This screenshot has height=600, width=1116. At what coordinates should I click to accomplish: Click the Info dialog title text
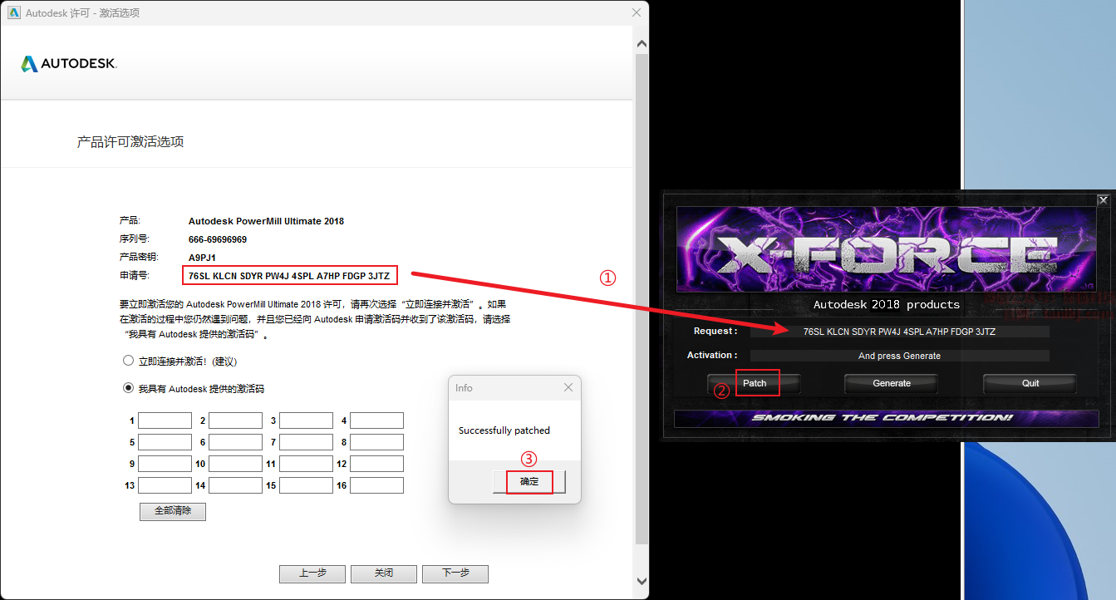tap(464, 388)
